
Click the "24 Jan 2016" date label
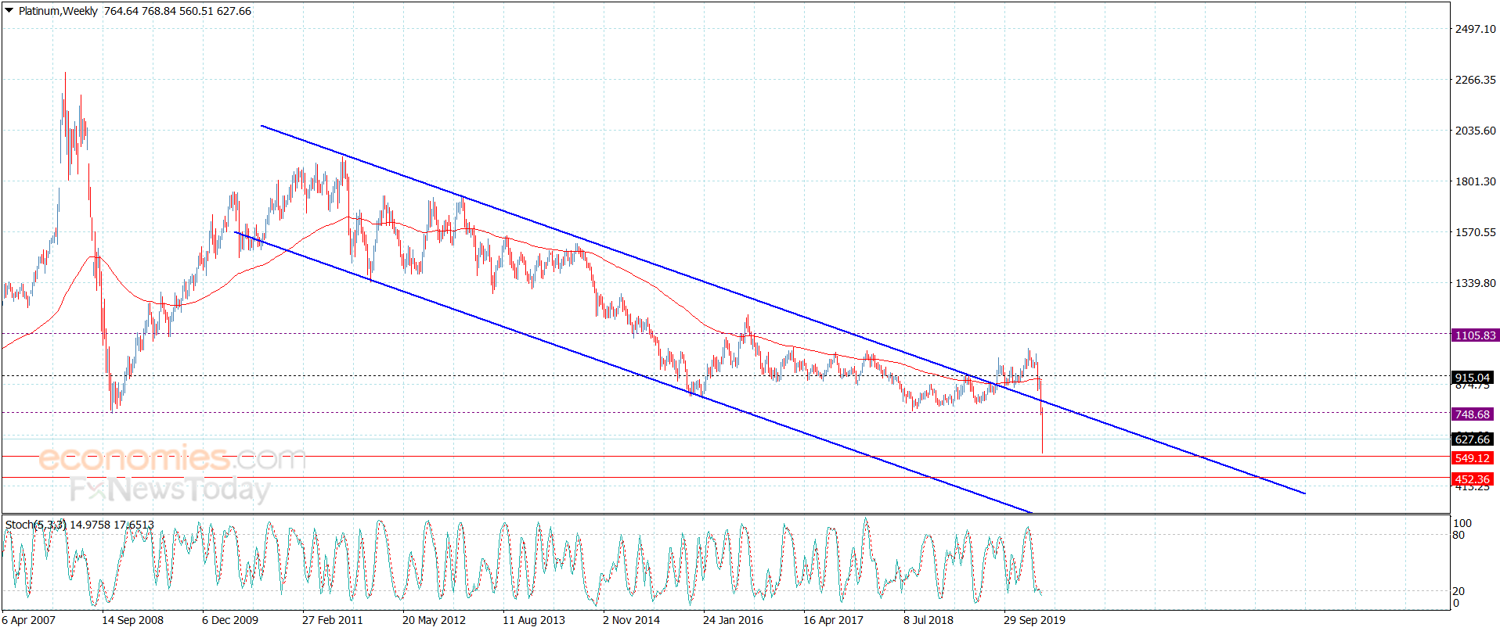(733, 620)
